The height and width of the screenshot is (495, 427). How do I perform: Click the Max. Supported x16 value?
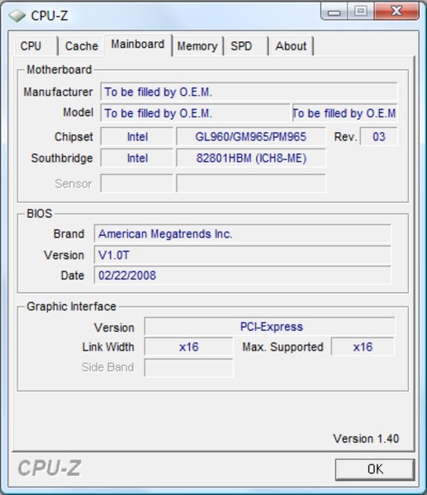(x=363, y=347)
